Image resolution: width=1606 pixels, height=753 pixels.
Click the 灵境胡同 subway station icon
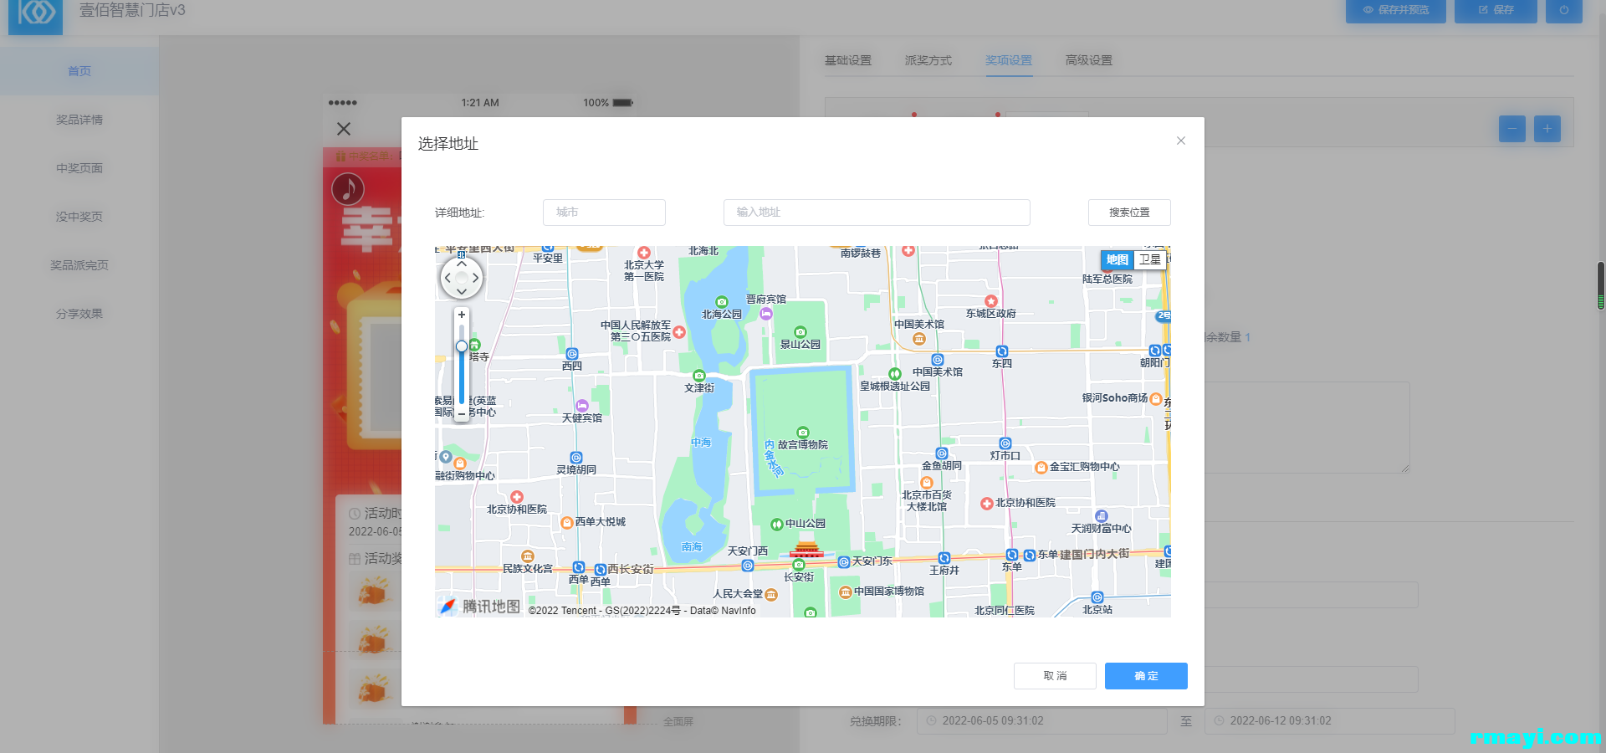576,458
